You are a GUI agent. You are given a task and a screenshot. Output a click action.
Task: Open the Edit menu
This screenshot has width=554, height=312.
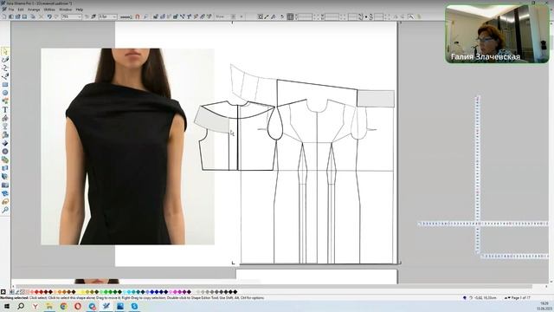[21, 10]
